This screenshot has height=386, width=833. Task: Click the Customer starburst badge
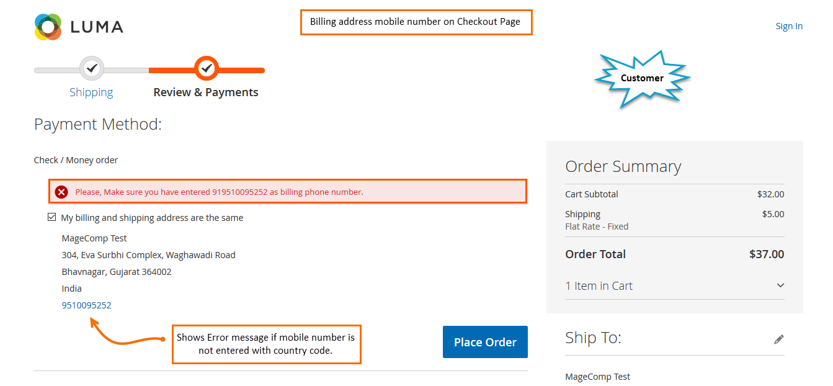coord(642,79)
